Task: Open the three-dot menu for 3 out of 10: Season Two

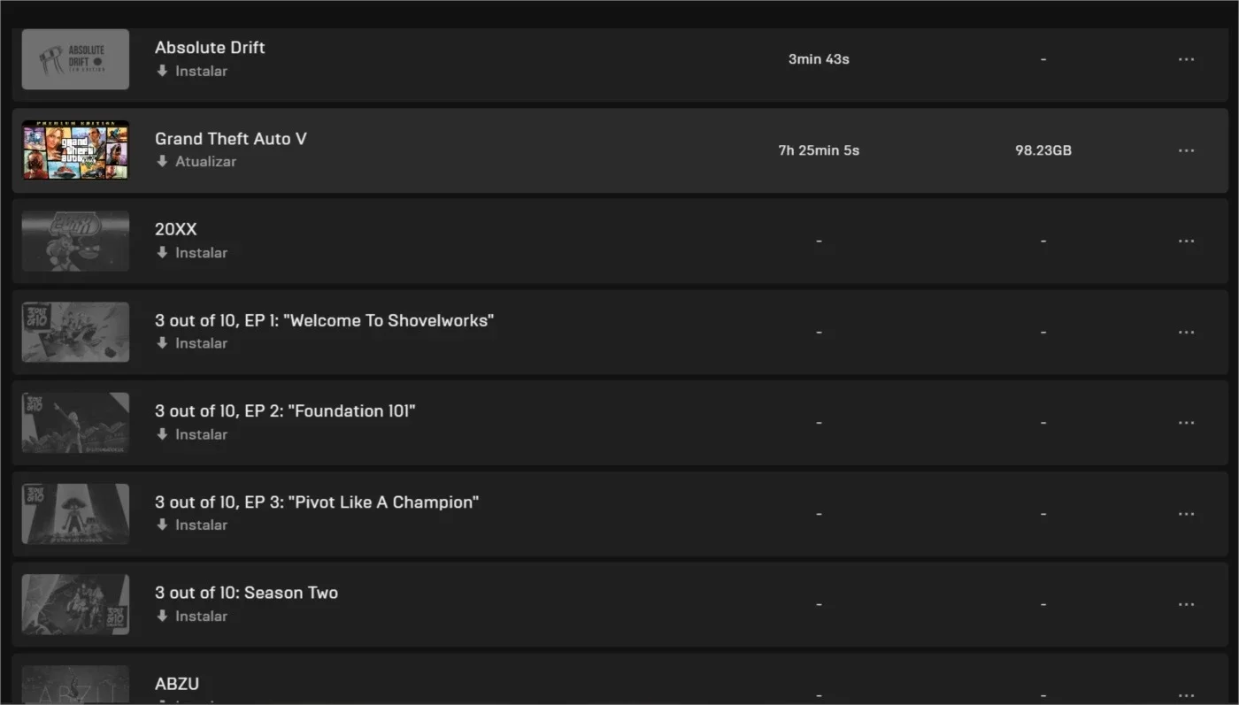Action: pyautogui.click(x=1186, y=605)
